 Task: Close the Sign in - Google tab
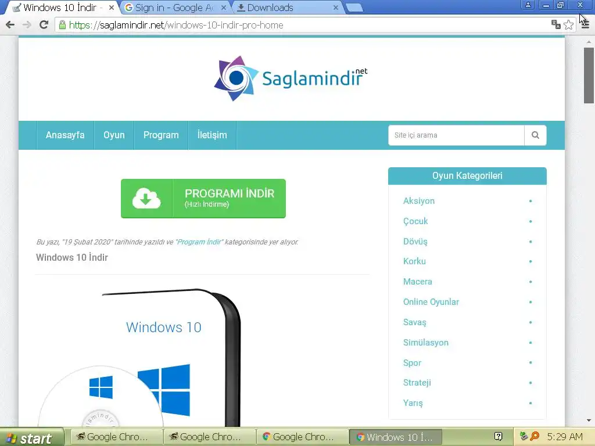224,7
